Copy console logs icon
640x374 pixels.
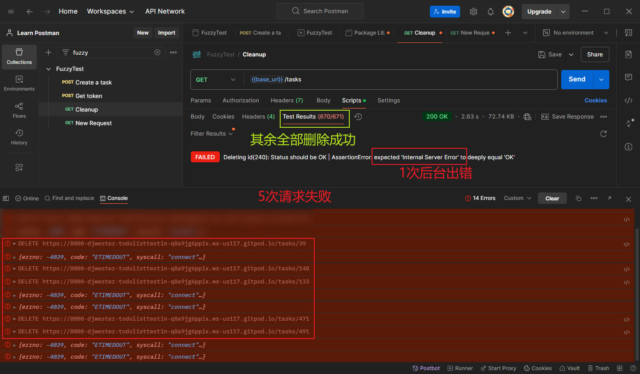click(578, 199)
